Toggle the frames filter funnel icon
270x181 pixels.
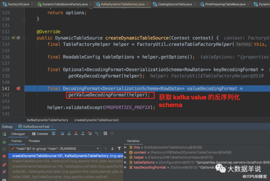click(x=119, y=149)
